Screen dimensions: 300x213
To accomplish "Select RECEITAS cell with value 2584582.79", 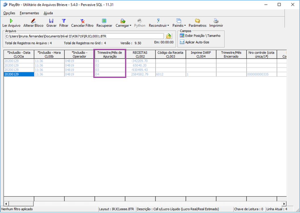I will pyautogui.click(x=140, y=75).
